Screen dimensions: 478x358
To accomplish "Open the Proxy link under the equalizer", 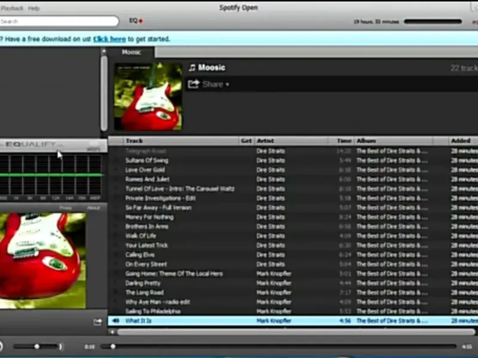I will tap(66, 208).
